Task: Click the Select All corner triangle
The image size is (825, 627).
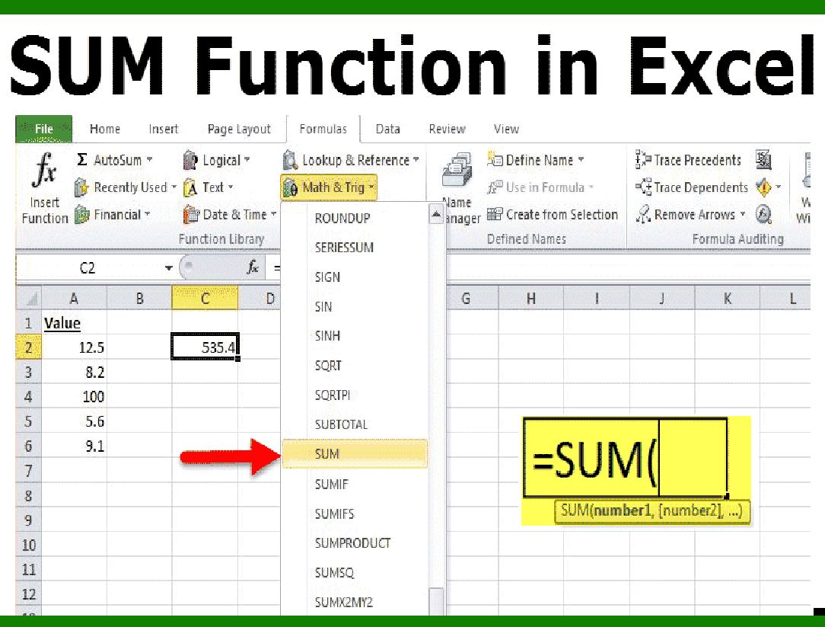Action: [x=30, y=299]
